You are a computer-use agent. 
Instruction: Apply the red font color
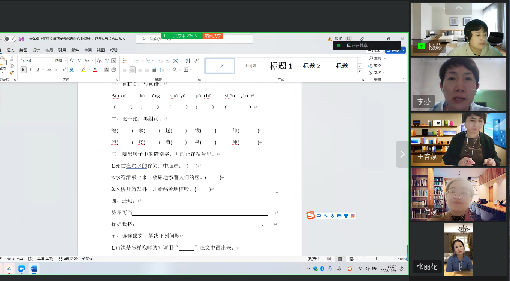95,70
